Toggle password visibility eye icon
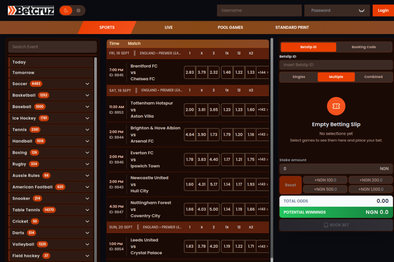Screen dimensions: 394x262 coord(362,10)
